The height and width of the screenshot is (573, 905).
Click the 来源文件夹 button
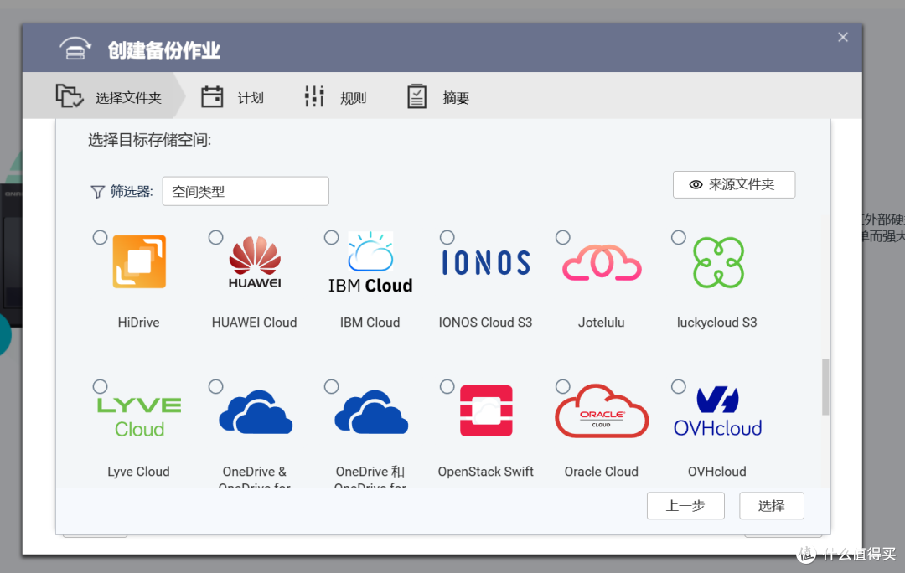click(x=734, y=184)
